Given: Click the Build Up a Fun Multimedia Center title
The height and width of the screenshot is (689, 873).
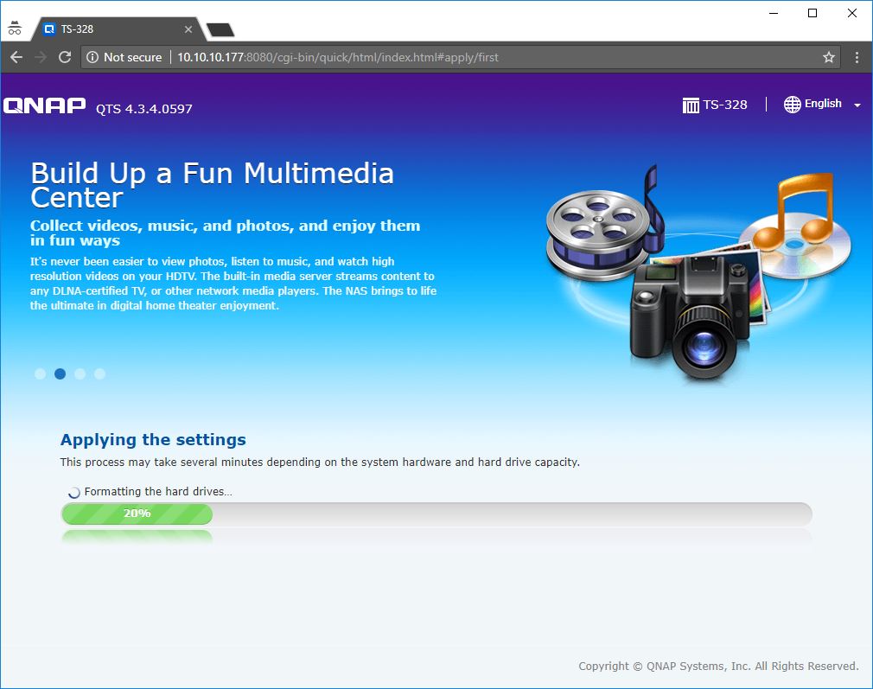Looking at the screenshot, I should [212, 185].
